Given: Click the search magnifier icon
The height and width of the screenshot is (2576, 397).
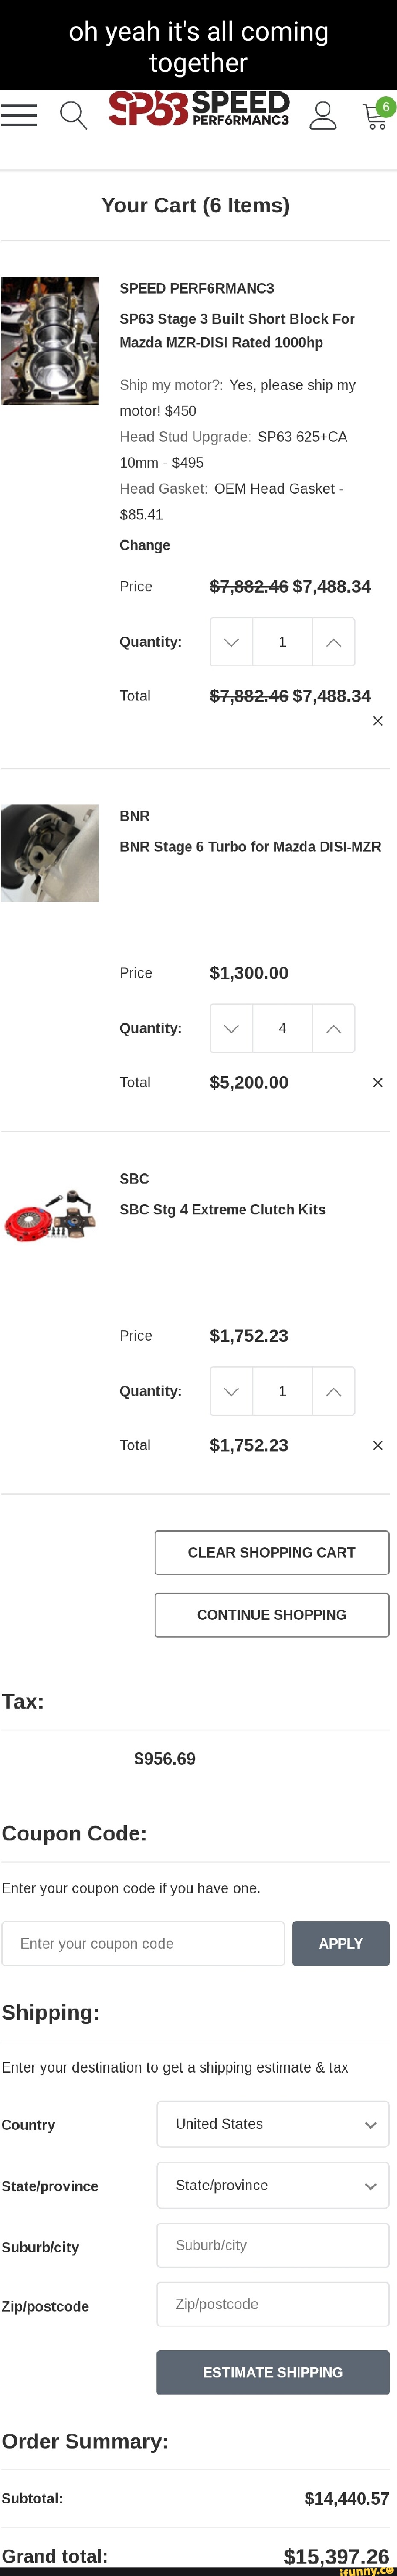Looking at the screenshot, I should pos(73,115).
